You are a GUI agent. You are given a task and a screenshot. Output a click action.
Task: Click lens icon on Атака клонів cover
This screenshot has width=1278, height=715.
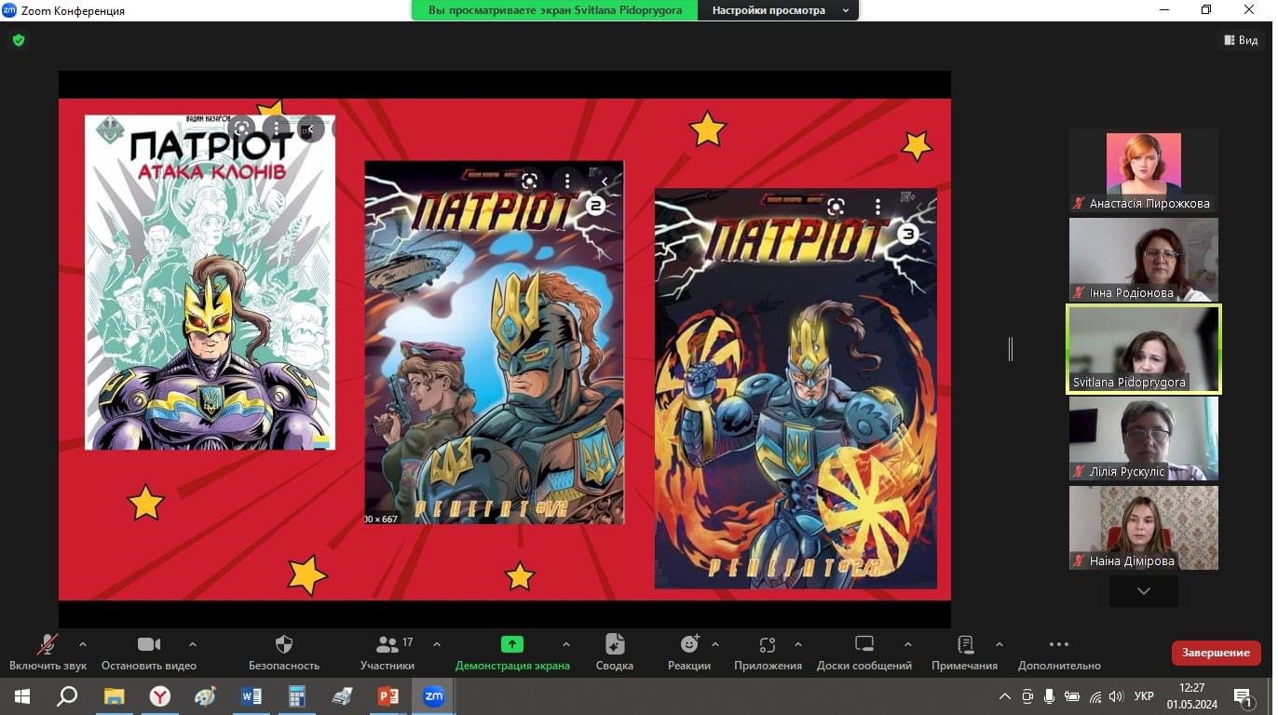241,128
